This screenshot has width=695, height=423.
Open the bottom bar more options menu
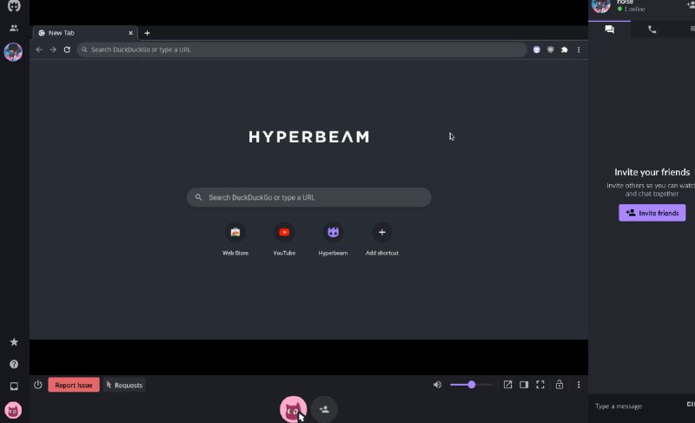coord(579,385)
